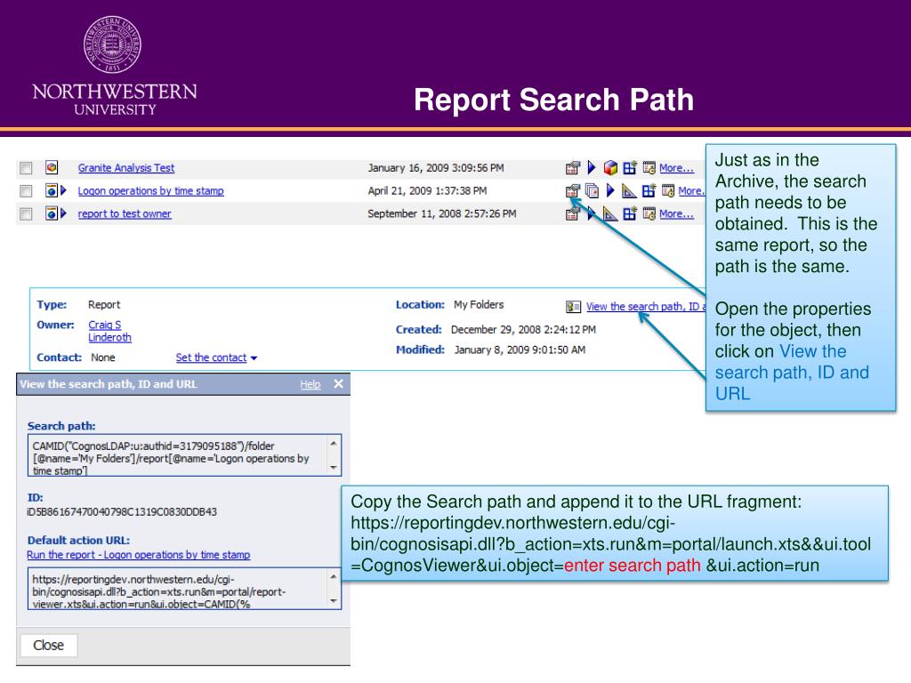Open properties for Granite Analysis Test
Viewport: 911px width, 683px height.
[x=573, y=168]
